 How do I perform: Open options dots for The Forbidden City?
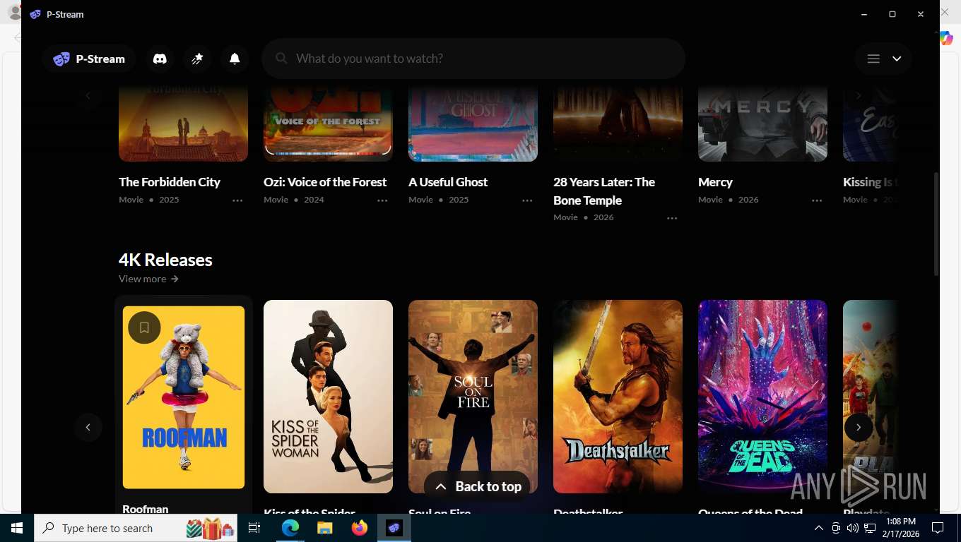[x=237, y=200]
